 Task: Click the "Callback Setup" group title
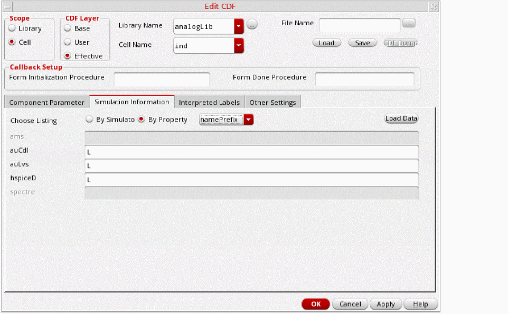pyautogui.click(x=36, y=67)
